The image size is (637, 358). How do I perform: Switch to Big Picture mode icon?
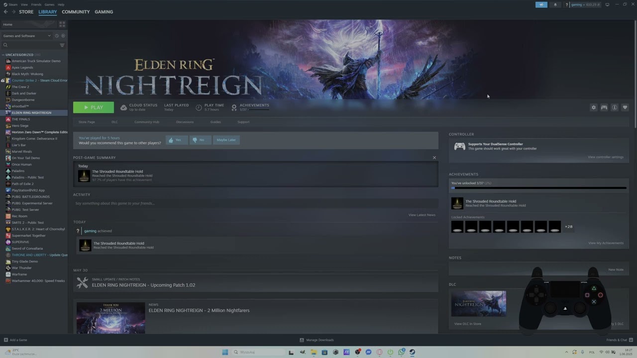click(x=608, y=4)
